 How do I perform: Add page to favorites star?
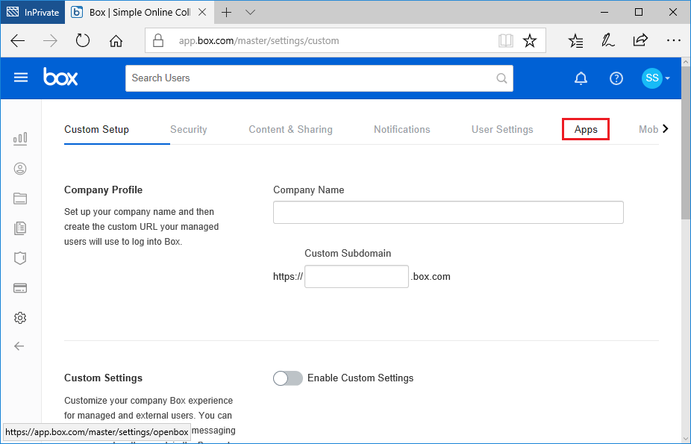click(530, 41)
